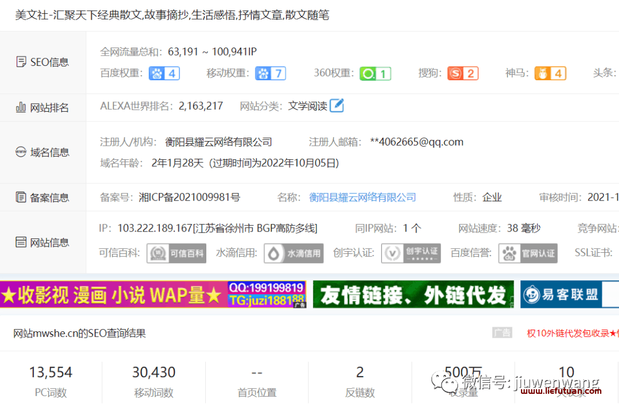Click the 百度权重 badge showing 4
The width and height of the screenshot is (619, 411).
coord(164,73)
